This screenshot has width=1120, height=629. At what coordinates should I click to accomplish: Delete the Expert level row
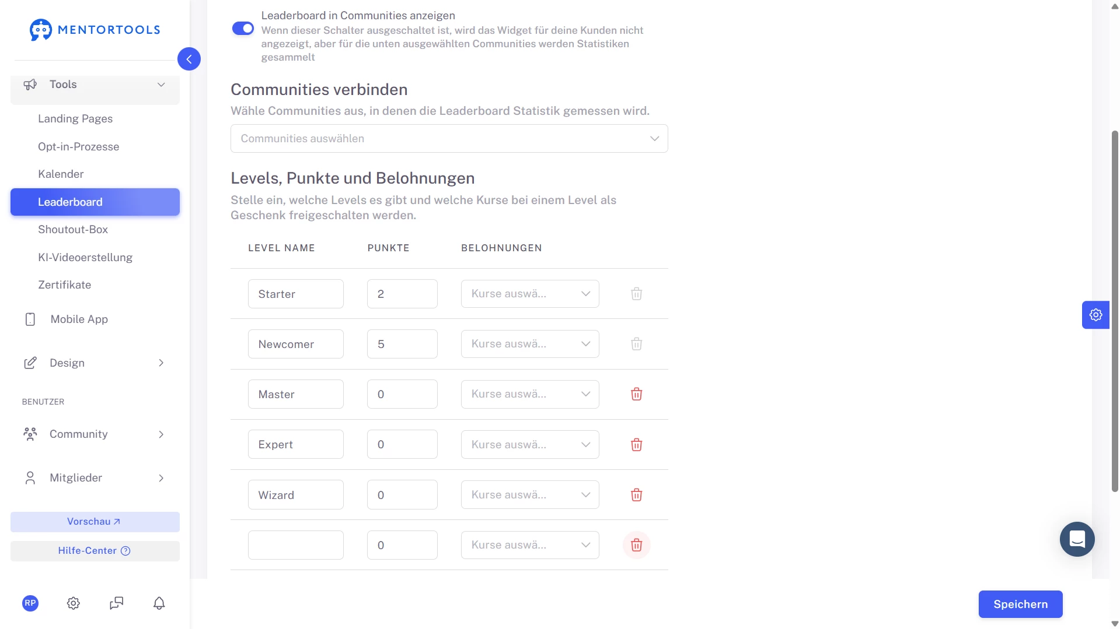point(636,445)
